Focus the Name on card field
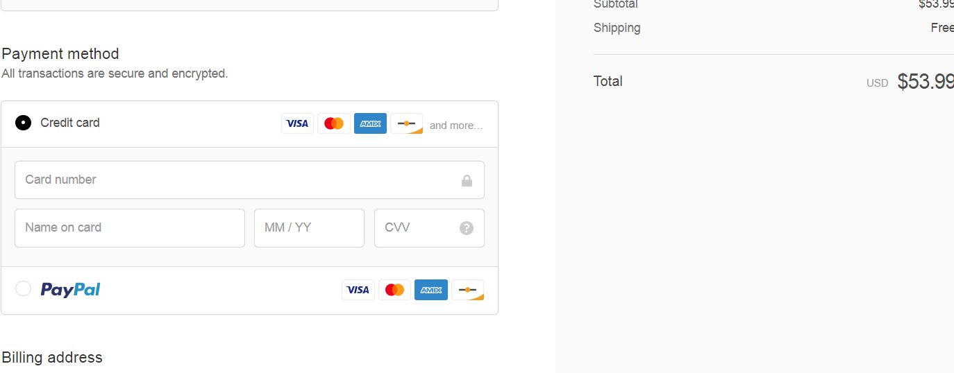 click(x=130, y=227)
